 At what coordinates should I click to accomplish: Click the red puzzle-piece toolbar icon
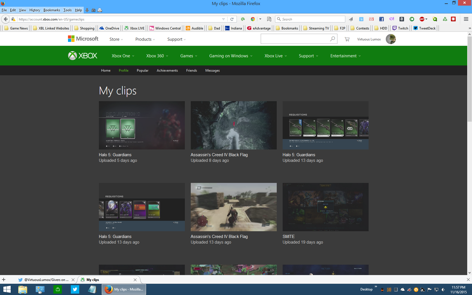tap(453, 19)
